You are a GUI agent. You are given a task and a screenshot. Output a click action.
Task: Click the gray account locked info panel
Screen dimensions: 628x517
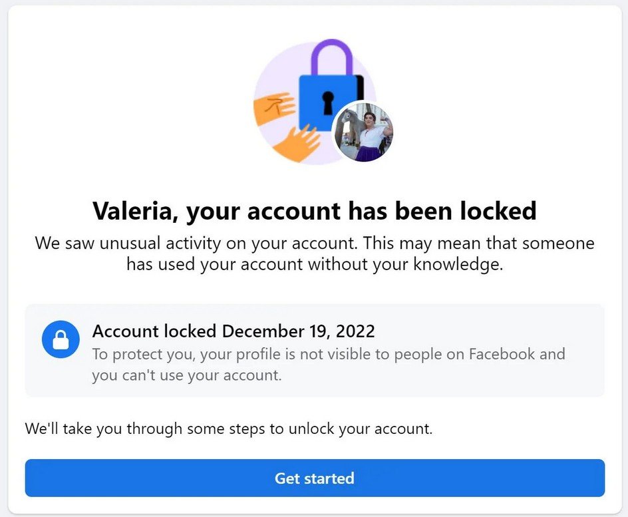coord(314,351)
